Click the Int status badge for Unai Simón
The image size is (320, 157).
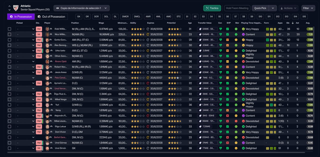[x=39, y=148]
